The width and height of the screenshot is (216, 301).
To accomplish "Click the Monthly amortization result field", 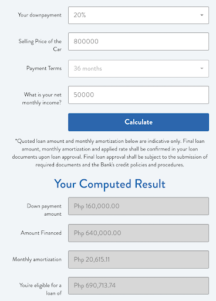I will [139, 259].
